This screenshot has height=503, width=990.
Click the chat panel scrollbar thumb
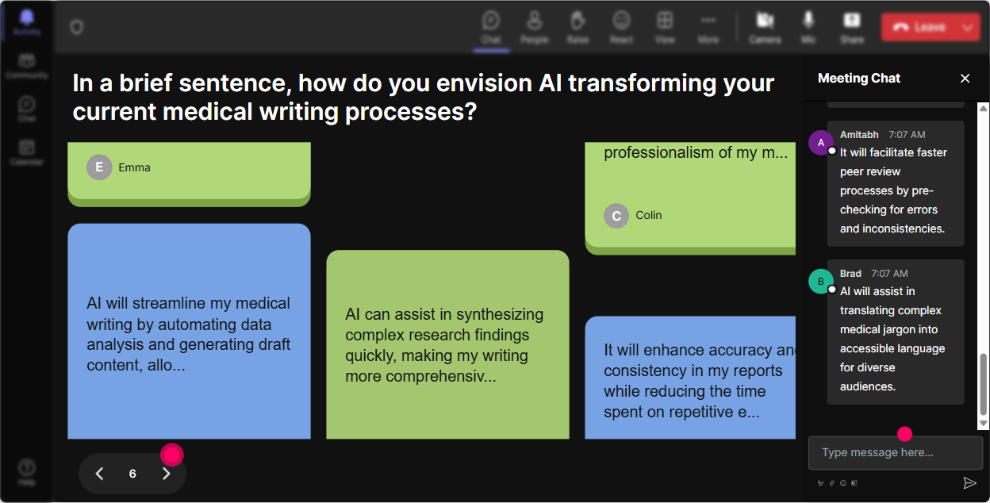pyautogui.click(x=984, y=384)
